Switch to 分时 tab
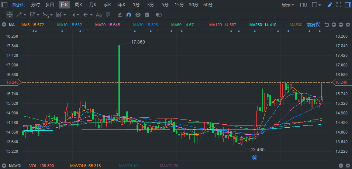The width and height of the screenshot is (352, 169). click(35, 5)
